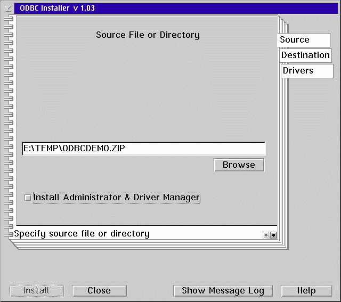Screen dimensions: 341x302
Task: Click the 'Specify source file or directory' status line
Action: pyautogui.click(x=133, y=234)
